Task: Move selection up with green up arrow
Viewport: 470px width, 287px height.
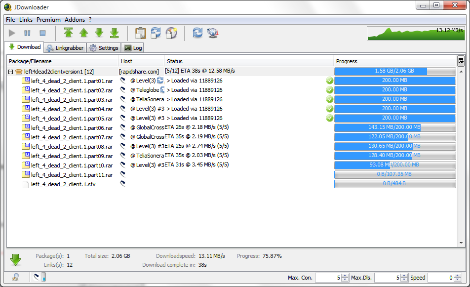Action: click(x=84, y=33)
